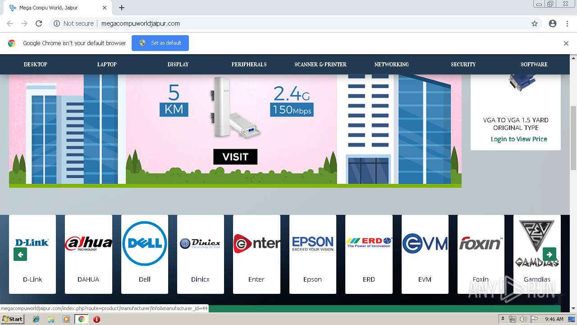This screenshot has width=577, height=325.
Task: Click the EVM text label
Action: 425,279
